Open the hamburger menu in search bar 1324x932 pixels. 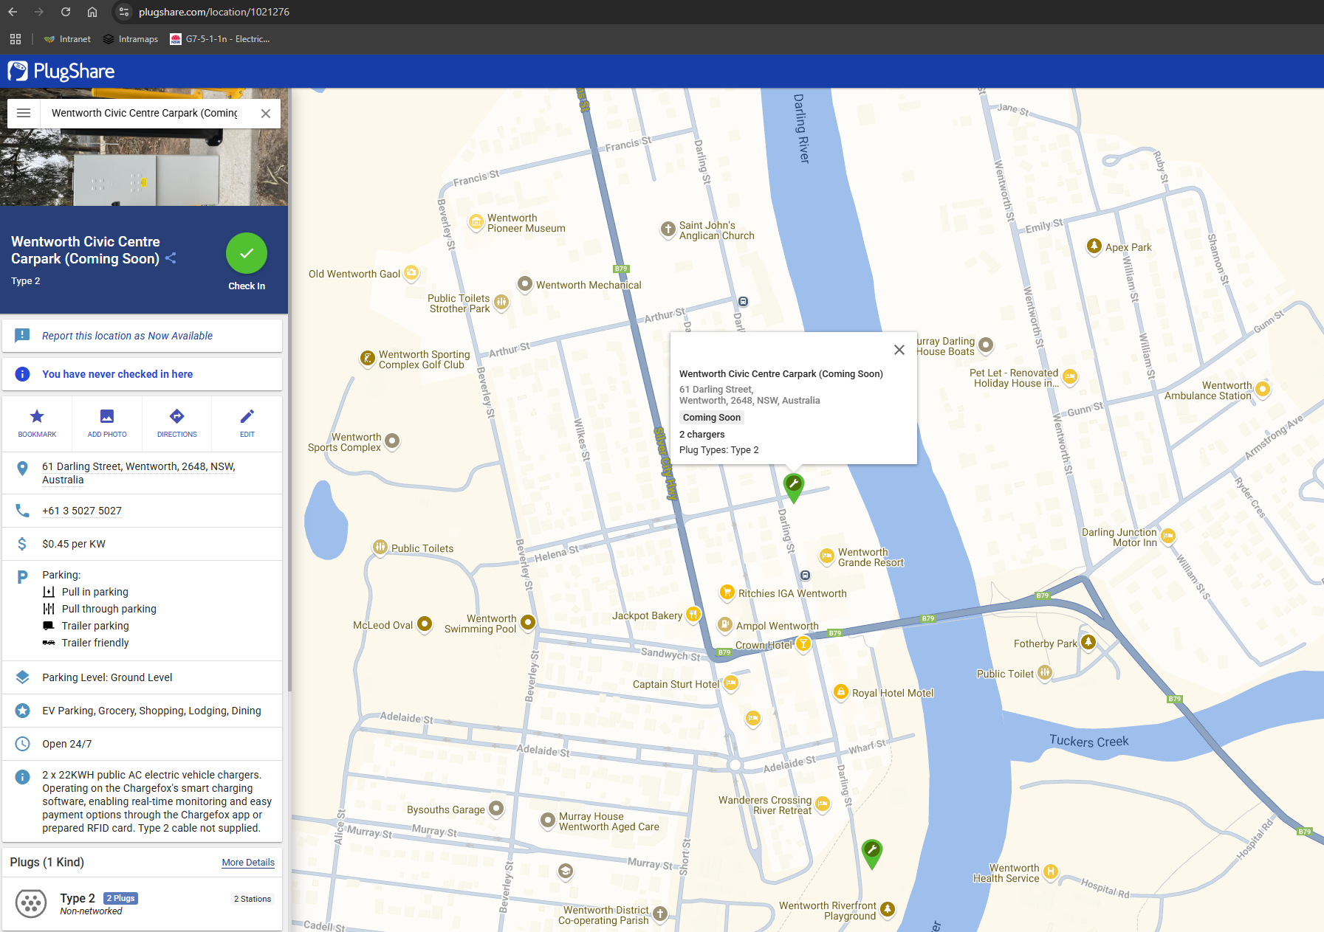click(24, 113)
